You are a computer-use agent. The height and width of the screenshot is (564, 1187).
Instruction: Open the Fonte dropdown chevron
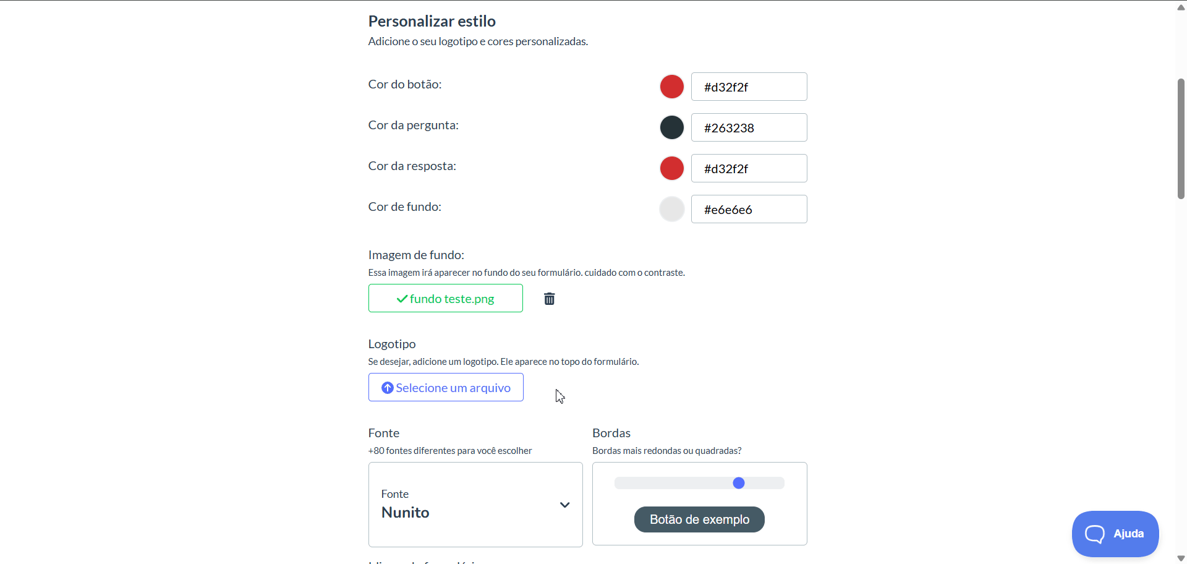pyautogui.click(x=564, y=505)
